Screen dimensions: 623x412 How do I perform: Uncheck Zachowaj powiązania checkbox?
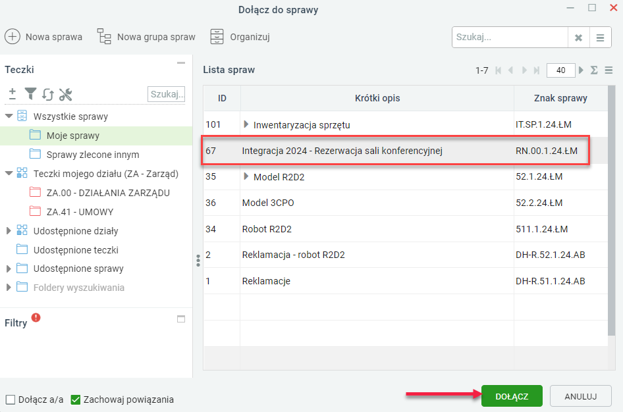[76, 399]
